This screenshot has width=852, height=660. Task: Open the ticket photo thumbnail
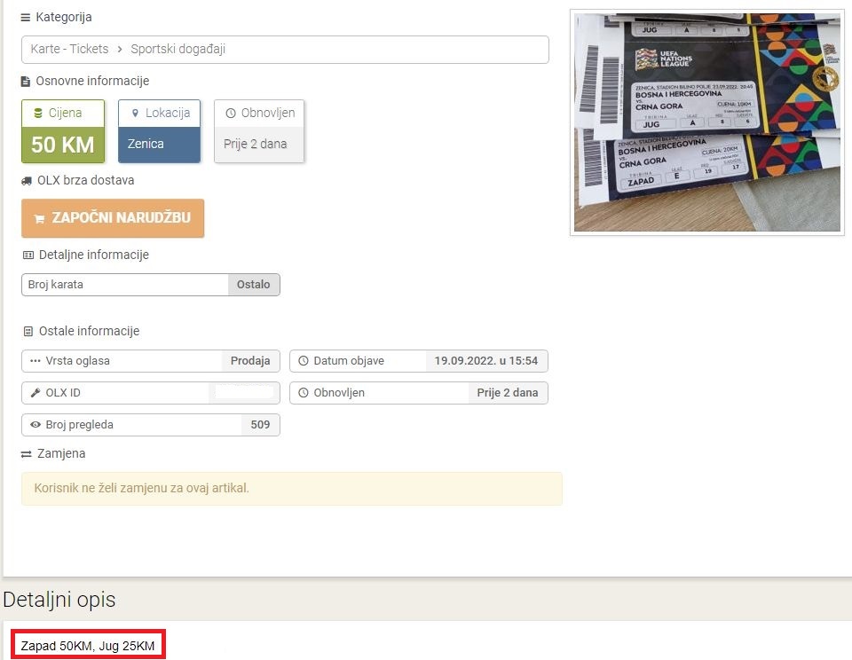[706, 122]
